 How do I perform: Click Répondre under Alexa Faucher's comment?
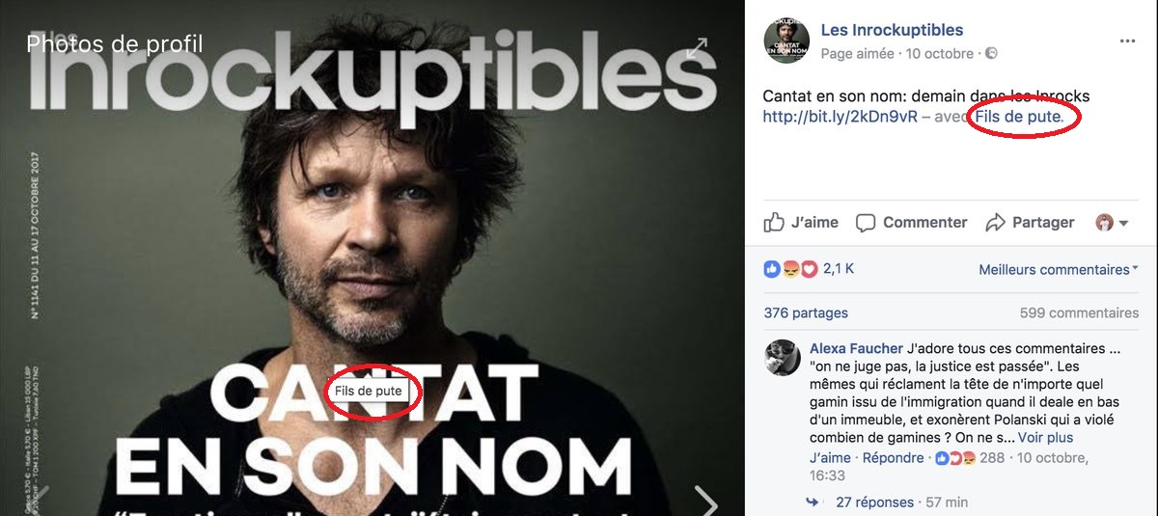point(895,457)
